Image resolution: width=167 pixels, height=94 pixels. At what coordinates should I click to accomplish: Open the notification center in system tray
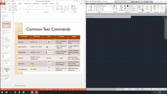(x=164, y=92)
